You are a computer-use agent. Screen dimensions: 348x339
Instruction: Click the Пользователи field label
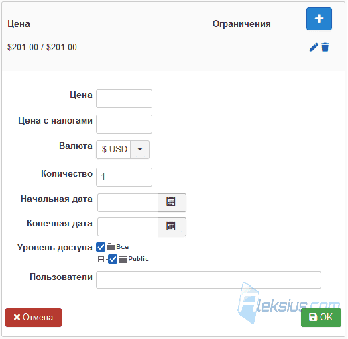click(61, 277)
